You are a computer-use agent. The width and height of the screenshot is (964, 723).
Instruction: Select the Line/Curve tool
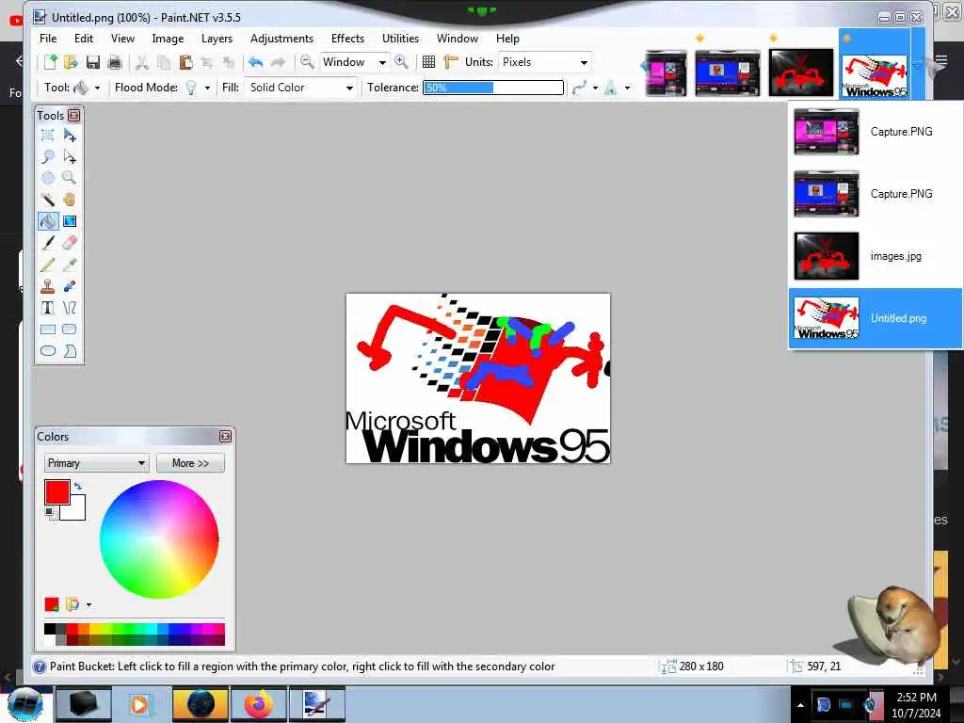[70, 308]
